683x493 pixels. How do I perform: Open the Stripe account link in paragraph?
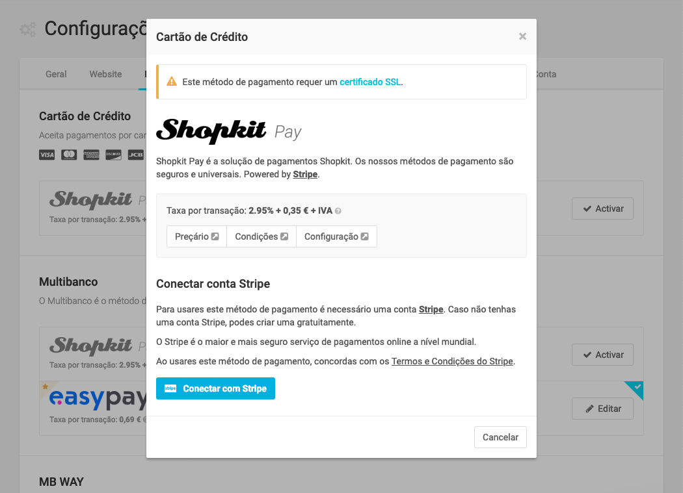[x=431, y=309]
